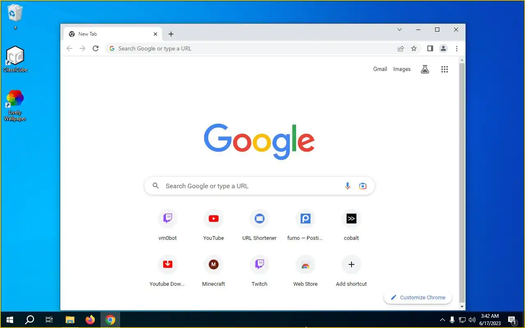Image resolution: width=525 pixels, height=328 pixels.
Task: Share this page using the share icon
Action: tap(401, 48)
